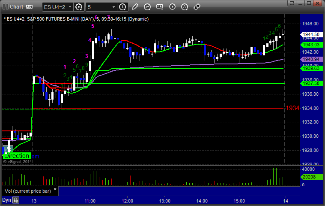This screenshot has width=325, height=206.
Task: Select the Vol (current price bar) tab
Action: coord(28,191)
